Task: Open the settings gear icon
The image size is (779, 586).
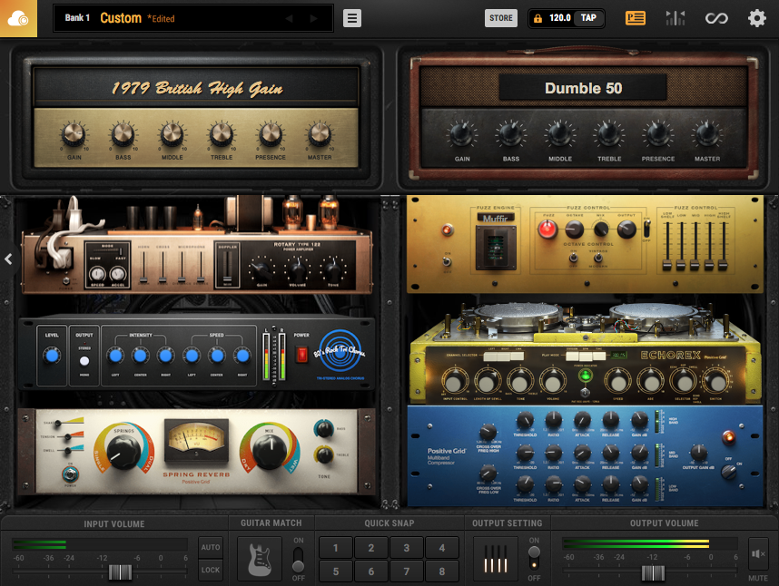Action: coord(756,18)
